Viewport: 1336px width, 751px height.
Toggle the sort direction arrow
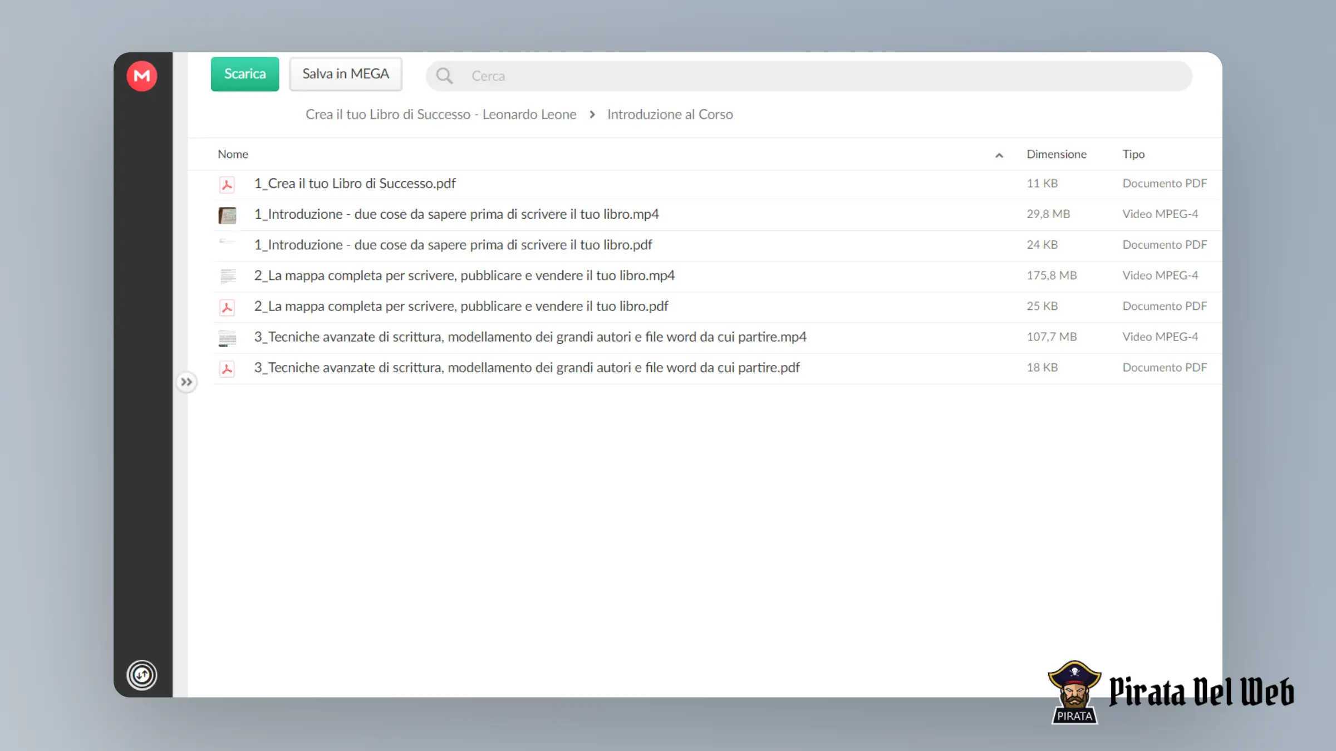coord(999,156)
